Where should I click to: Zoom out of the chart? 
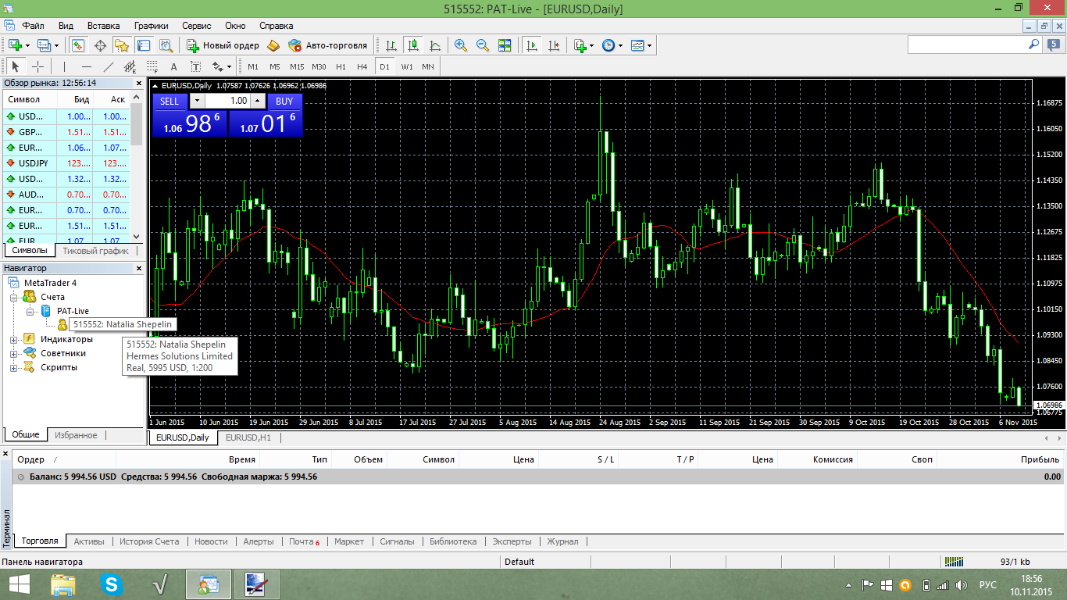483,45
